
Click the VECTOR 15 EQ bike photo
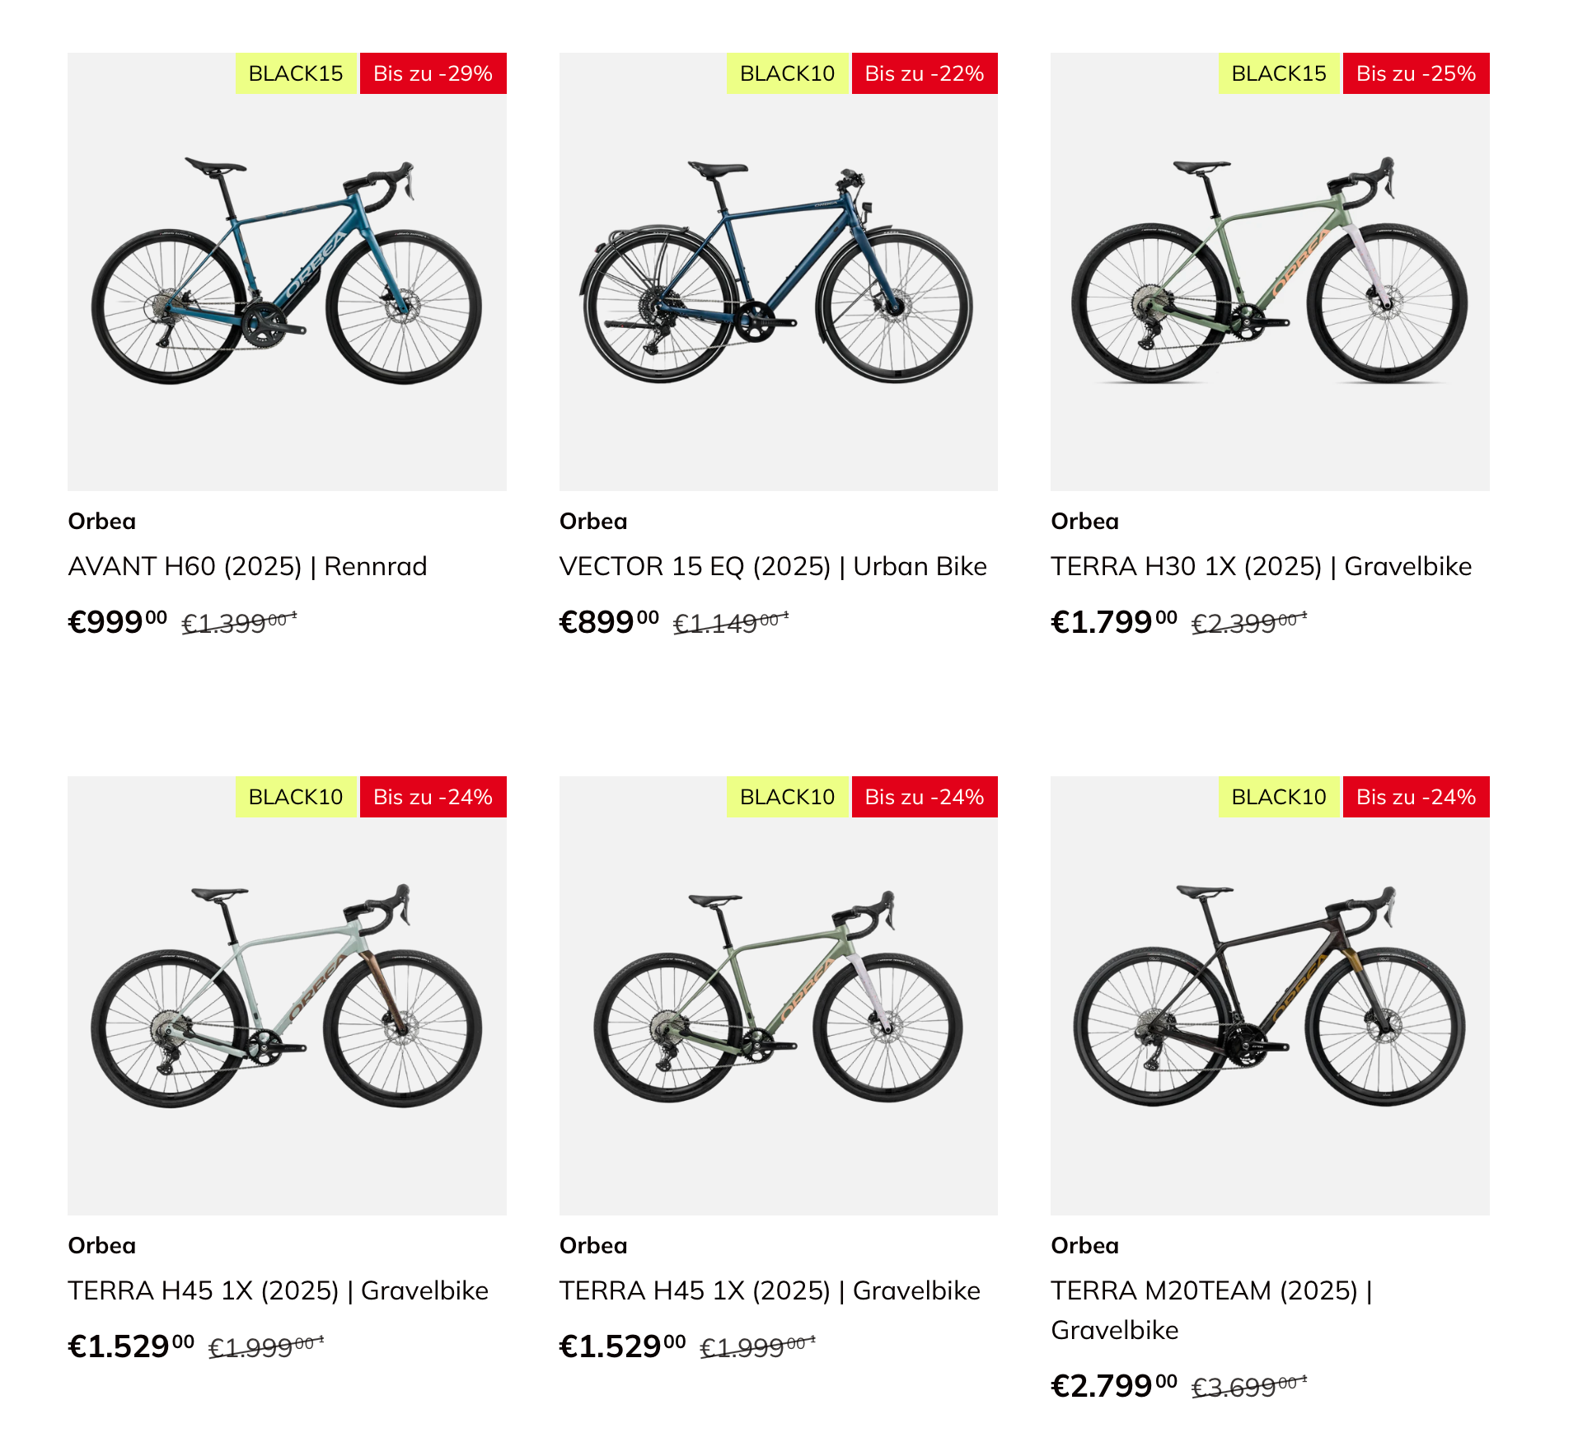point(778,272)
